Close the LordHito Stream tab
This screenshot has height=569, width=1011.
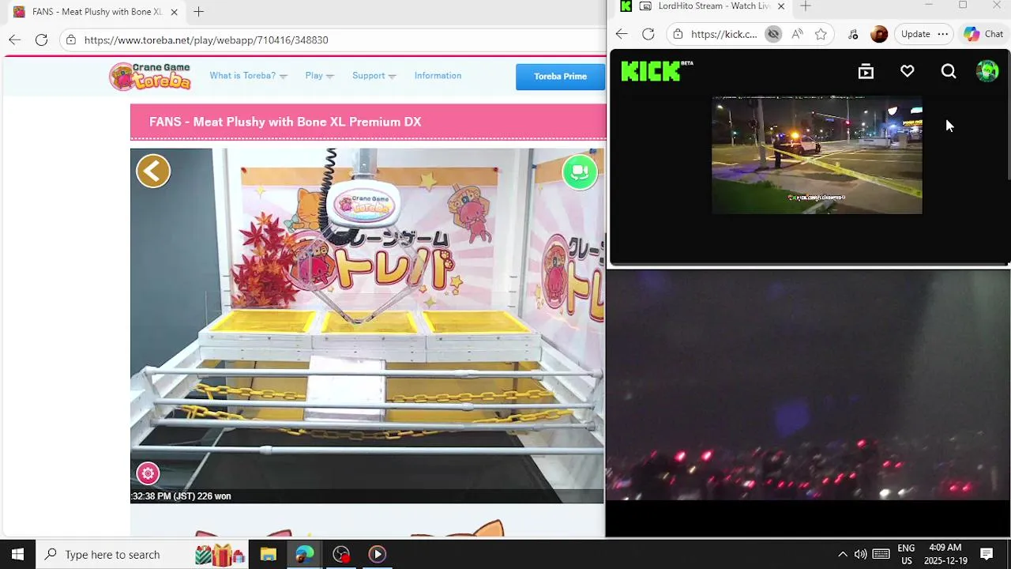pos(781,6)
